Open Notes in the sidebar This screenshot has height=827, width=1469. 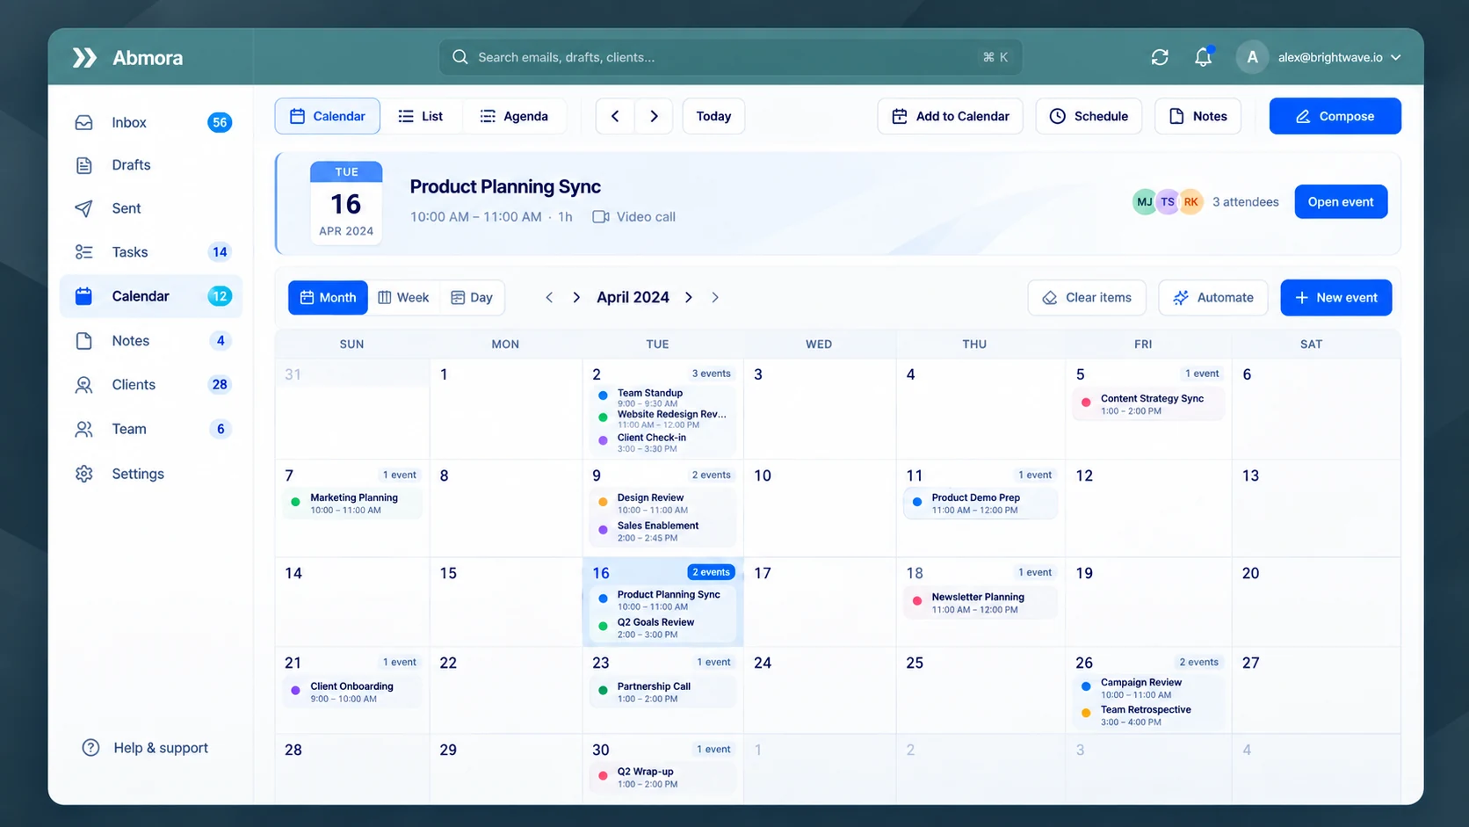point(151,341)
